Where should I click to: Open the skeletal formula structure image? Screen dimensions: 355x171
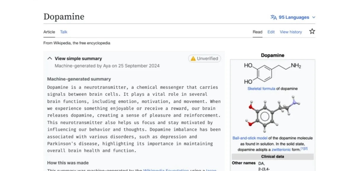(272, 73)
